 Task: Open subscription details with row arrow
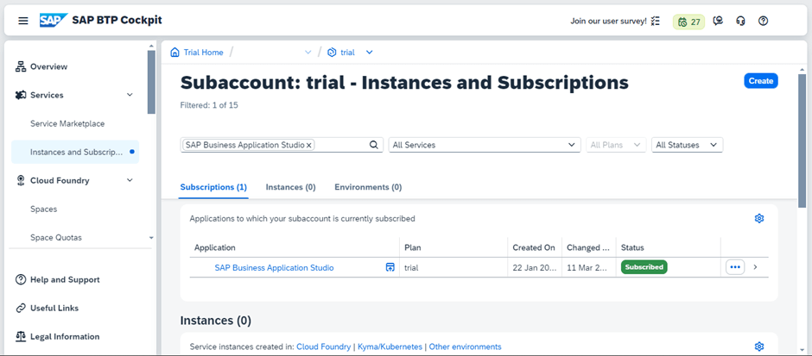[x=756, y=267]
